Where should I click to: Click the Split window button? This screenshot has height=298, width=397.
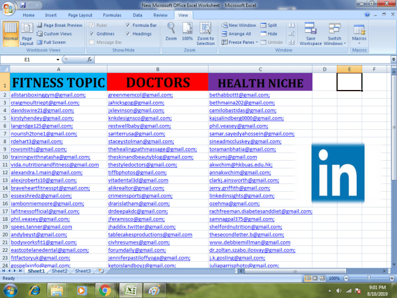click(269, 26)
